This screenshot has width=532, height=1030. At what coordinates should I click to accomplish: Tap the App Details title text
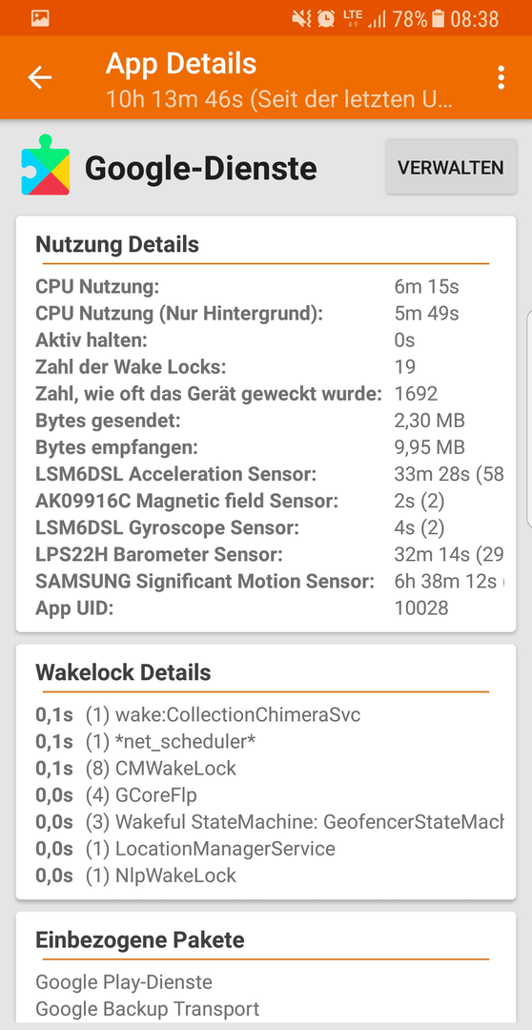pos(180,64)
